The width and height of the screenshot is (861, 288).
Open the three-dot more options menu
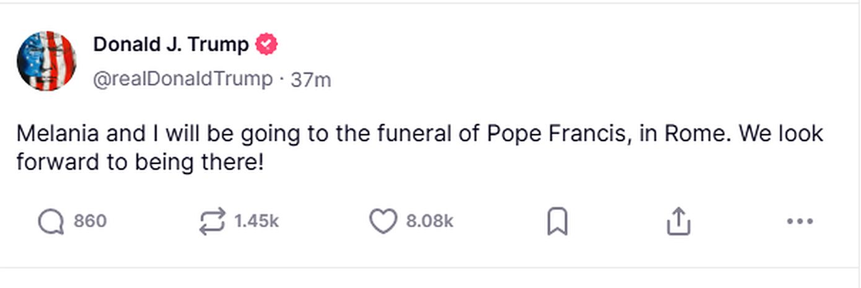[x=799, y=221]
